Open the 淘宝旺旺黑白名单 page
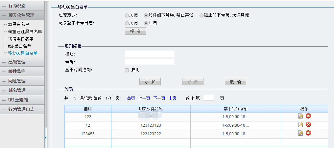 25,32
